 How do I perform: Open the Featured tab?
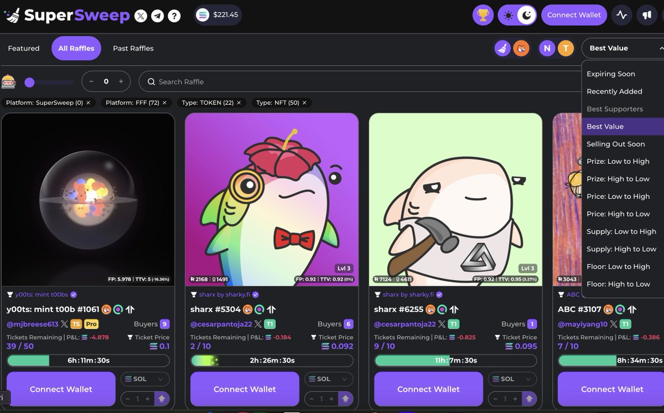pyautogui.click(x=24, y=48)
